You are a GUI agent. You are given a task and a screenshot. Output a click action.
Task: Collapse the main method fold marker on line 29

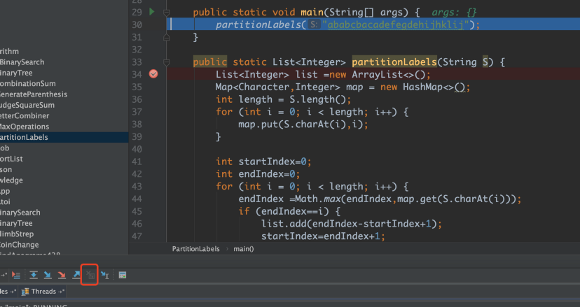167,13
